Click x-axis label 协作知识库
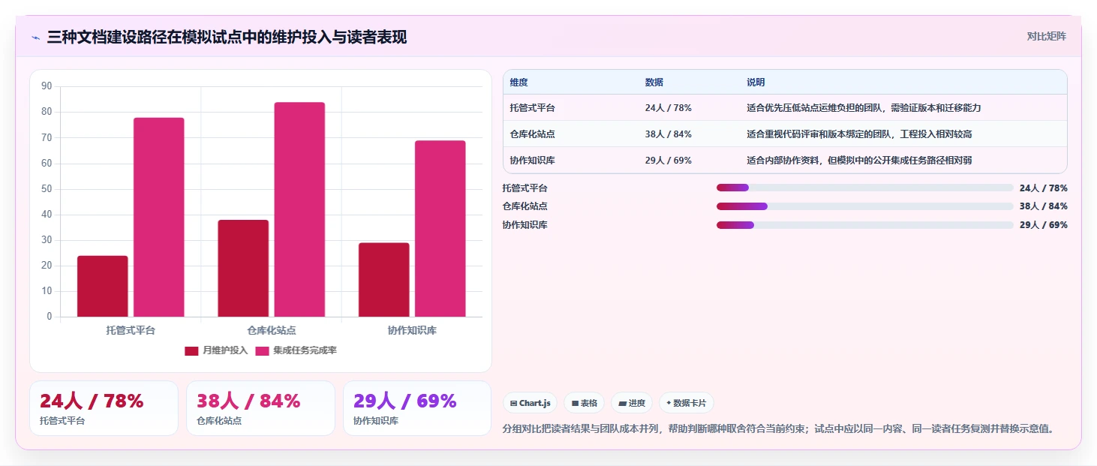The height and width of the screenshot is (466, 1097). pyautogui.click(x=412, y=330)
